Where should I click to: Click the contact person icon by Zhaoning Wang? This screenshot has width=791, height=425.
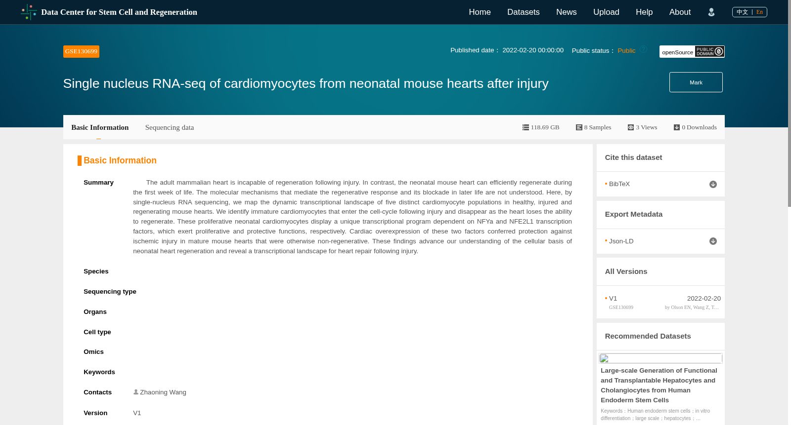(136, 392)
